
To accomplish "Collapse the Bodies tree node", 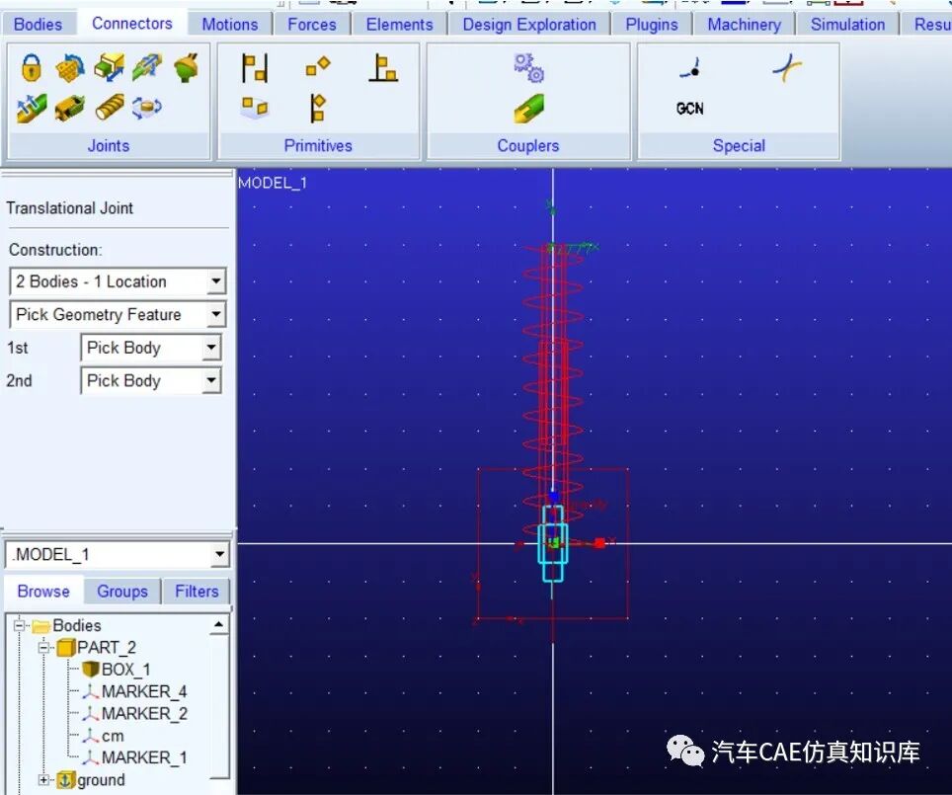I will (19, 625).
